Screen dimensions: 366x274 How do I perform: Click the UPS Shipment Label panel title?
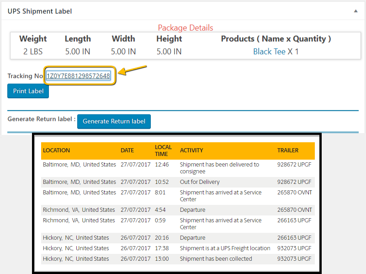click(40, 11)
